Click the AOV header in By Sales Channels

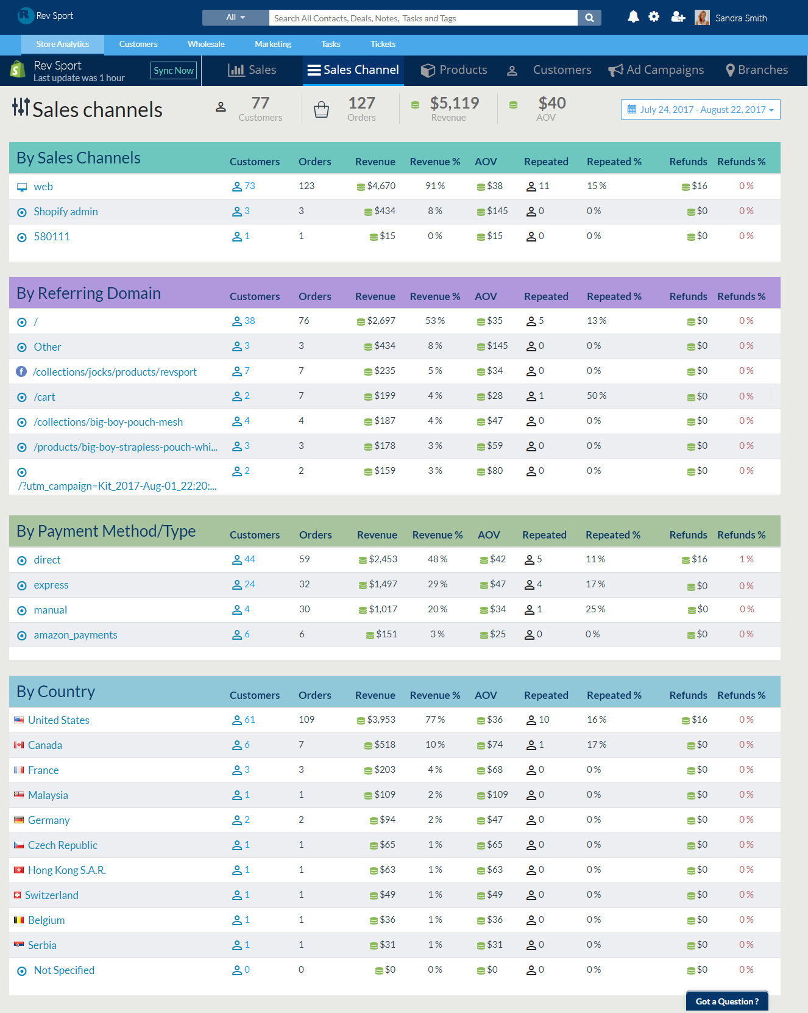pyautogui.click(x=486, y=162)
